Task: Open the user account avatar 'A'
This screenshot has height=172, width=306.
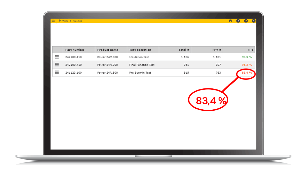Action: click(253, 21)
